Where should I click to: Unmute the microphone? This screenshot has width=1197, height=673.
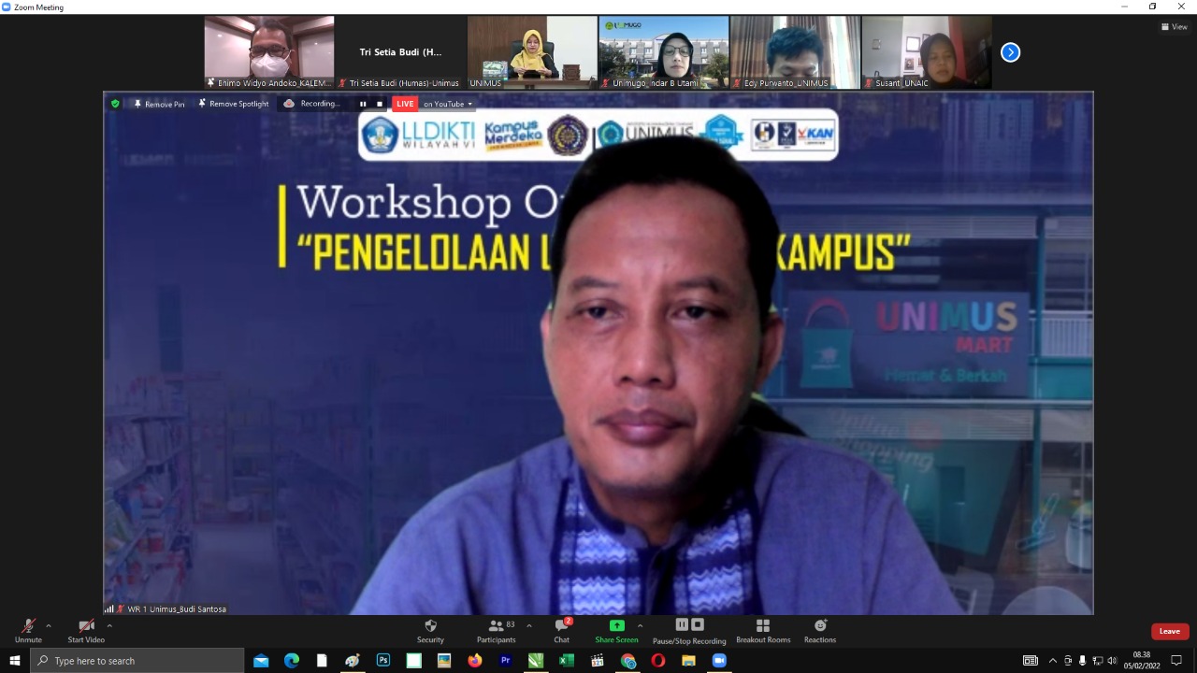[28, 631]
